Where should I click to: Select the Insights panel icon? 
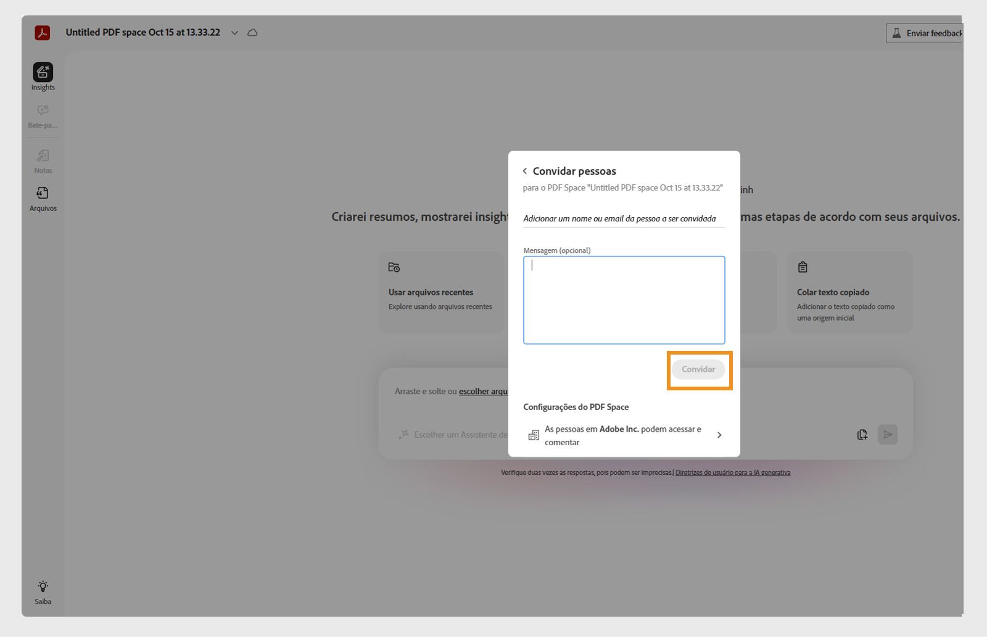(42, 72)
